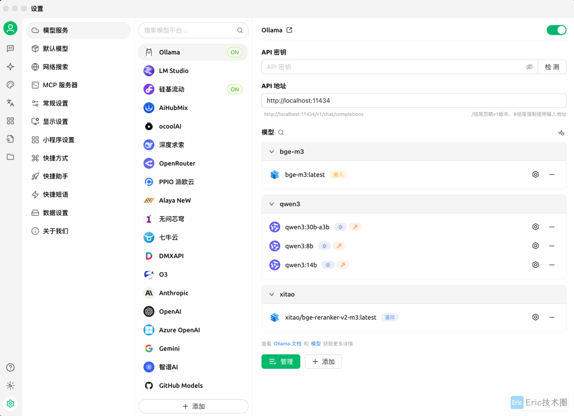The width and height of the screenshot is (574, 416).
Task: Open the Ollama 文档 link
Action: [x=288, y=344]
